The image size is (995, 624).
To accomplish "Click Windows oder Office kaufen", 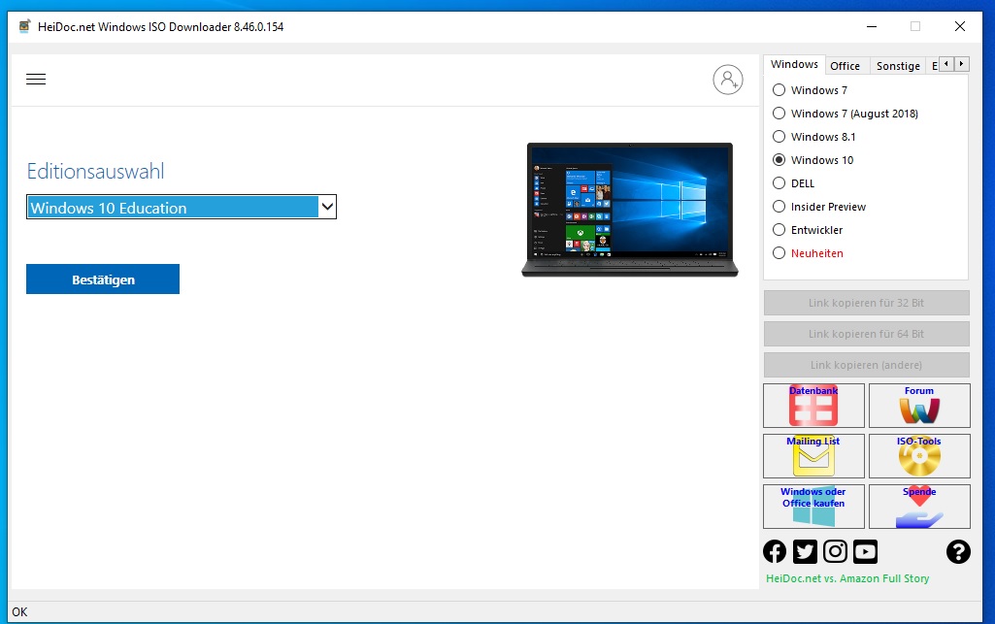I will [x=813, y=506].
